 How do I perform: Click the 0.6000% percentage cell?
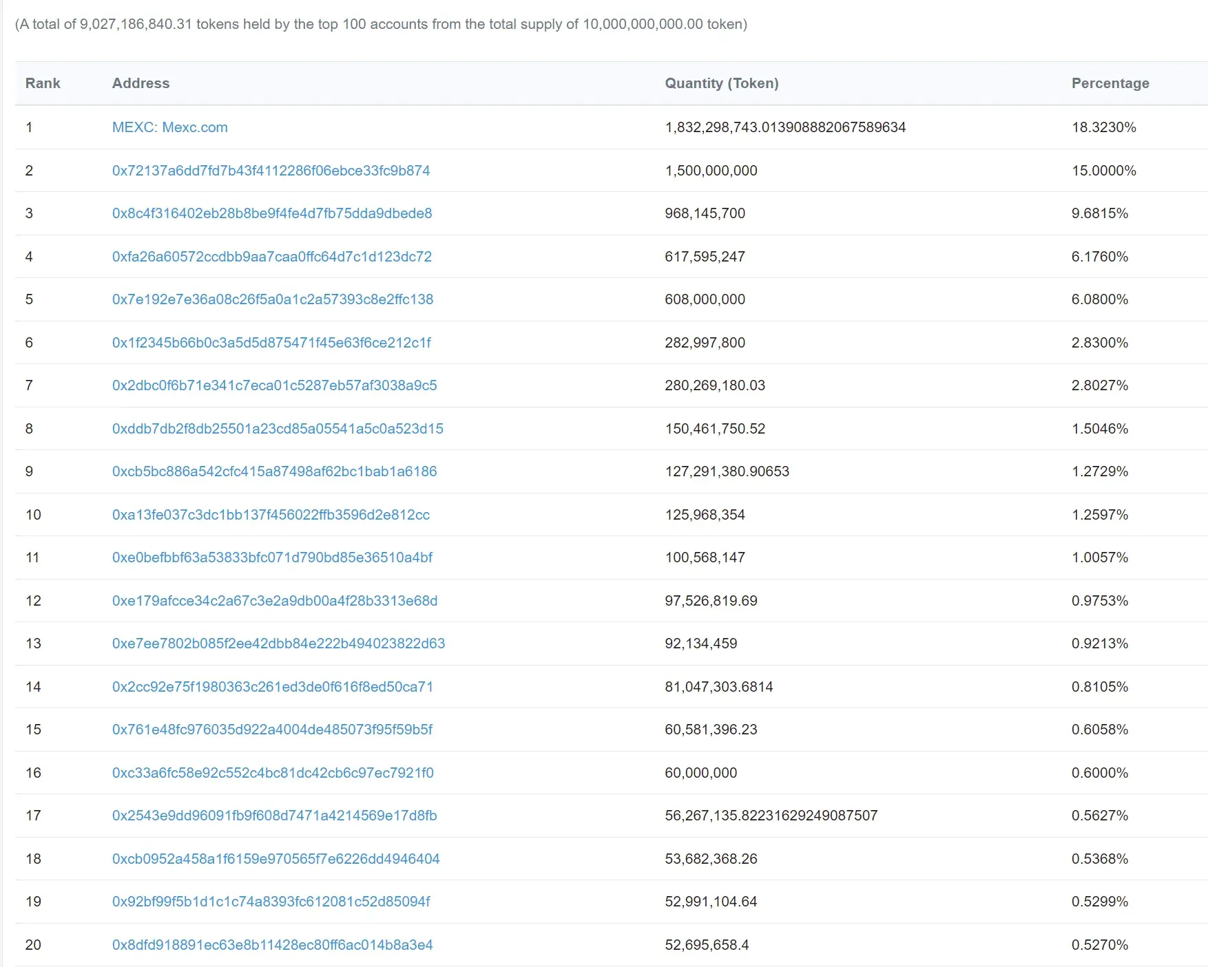(1099, 773)
